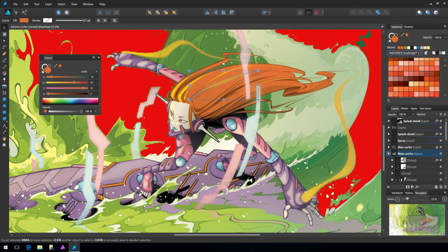The height and width of the screenshot is (252, 448).
Task: Switch to the Brushes tab
Action: 409,27
